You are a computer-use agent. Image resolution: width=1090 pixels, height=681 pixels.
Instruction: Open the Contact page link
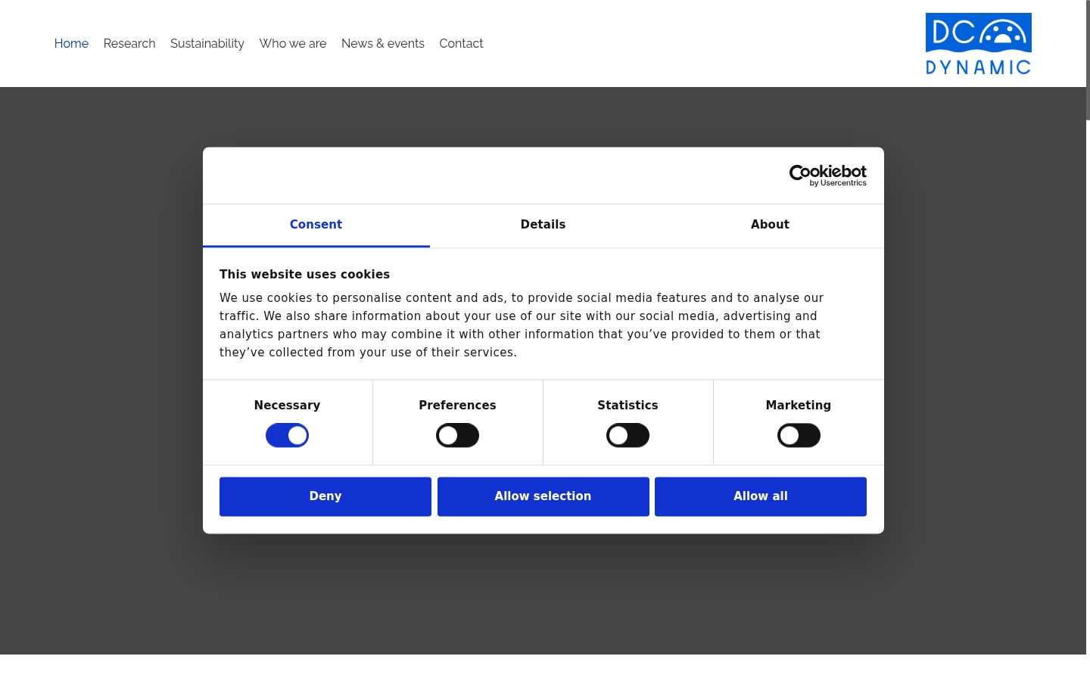pyautogui.click(x=461, y=44)
